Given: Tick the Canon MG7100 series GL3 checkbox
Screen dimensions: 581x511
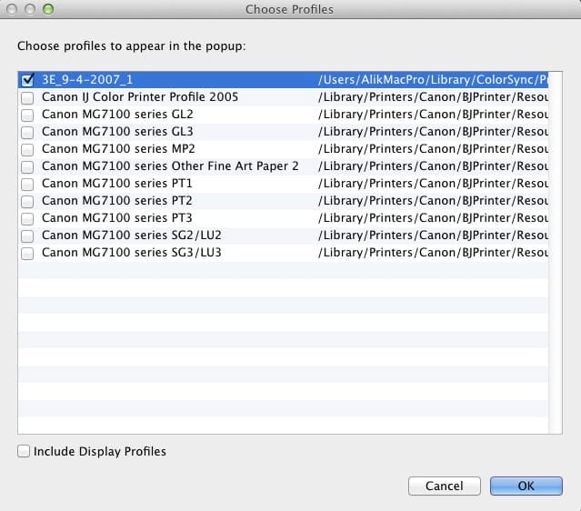Looking at the screenshot, I should tap(27, 132).
